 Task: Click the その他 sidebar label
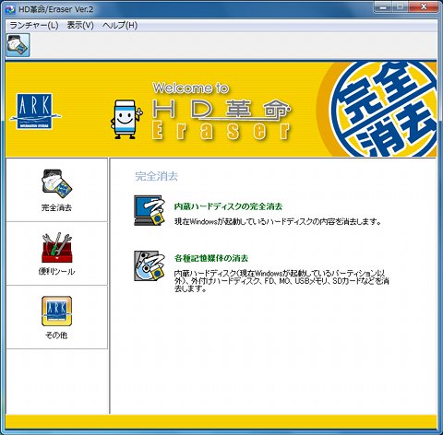pyautogui.click(x=56, y=335)
